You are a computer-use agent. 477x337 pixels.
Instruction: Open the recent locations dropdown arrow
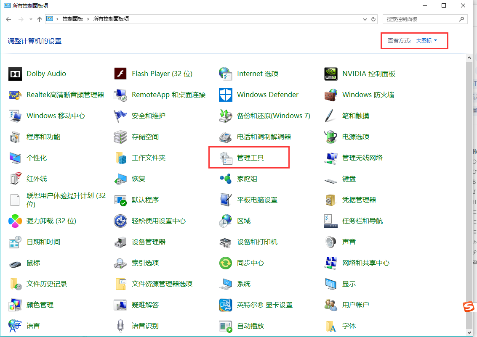pos(31,19)
